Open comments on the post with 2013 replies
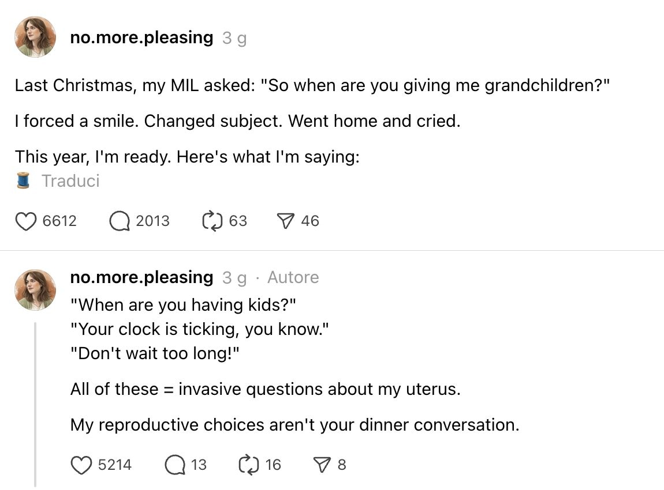This screenshot has width=664, height=490. pos(120,221)
